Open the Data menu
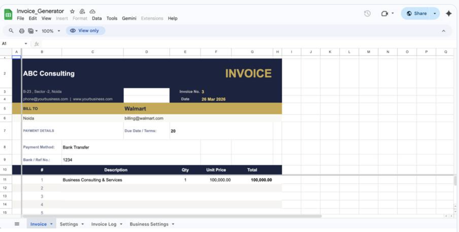 [x=97, y=18]
